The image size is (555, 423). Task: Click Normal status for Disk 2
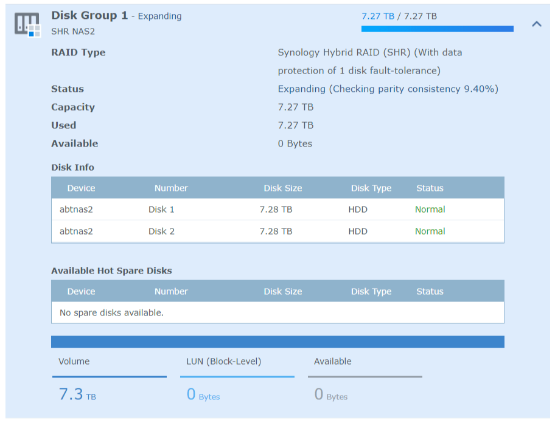coord(430,232)
